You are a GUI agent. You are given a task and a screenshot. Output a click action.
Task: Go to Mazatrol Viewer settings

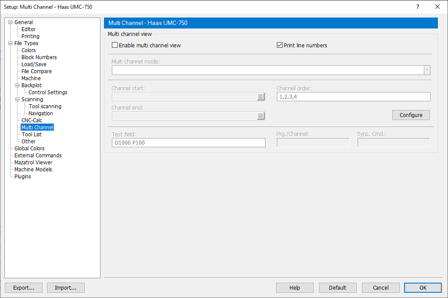click(x=33, y=163)
